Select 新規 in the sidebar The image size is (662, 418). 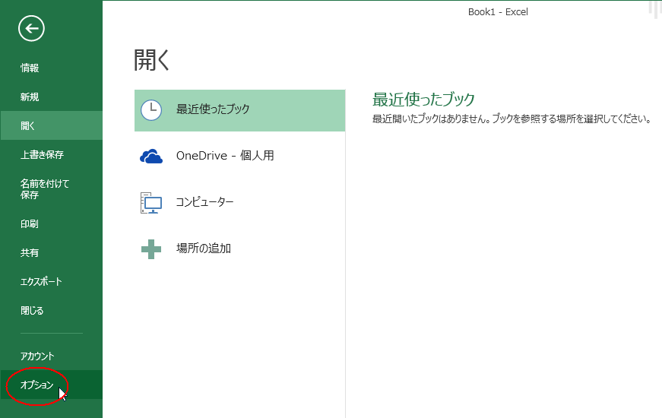point(52,97)
